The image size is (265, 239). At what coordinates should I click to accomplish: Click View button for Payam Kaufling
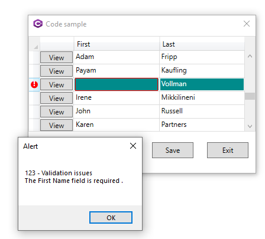(x=56, y=71)
